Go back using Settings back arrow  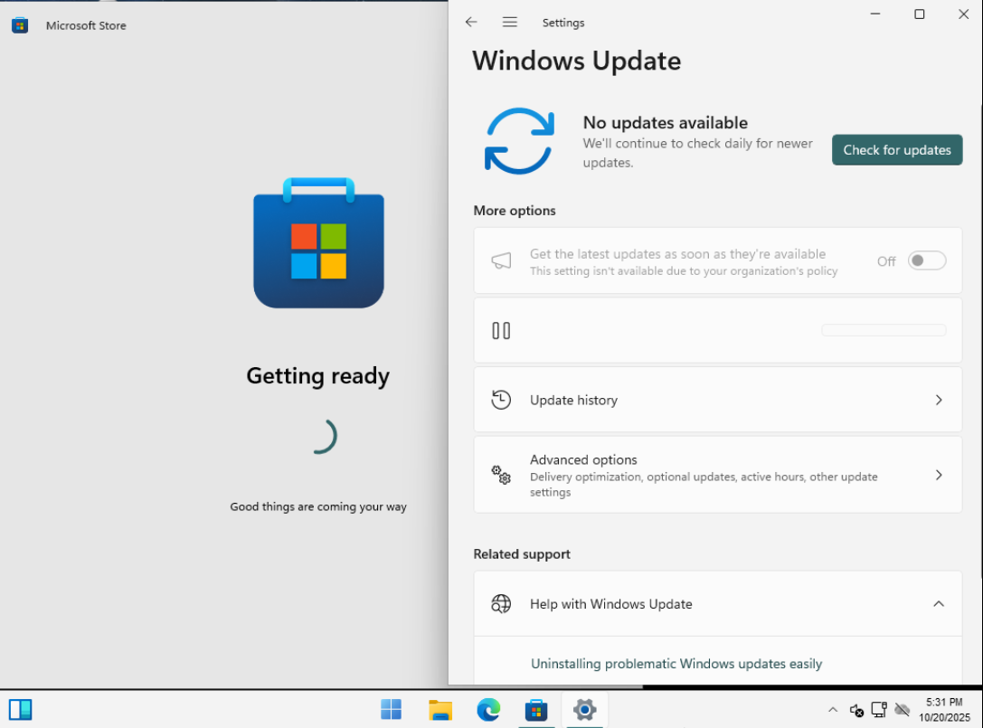coord(471,22)
